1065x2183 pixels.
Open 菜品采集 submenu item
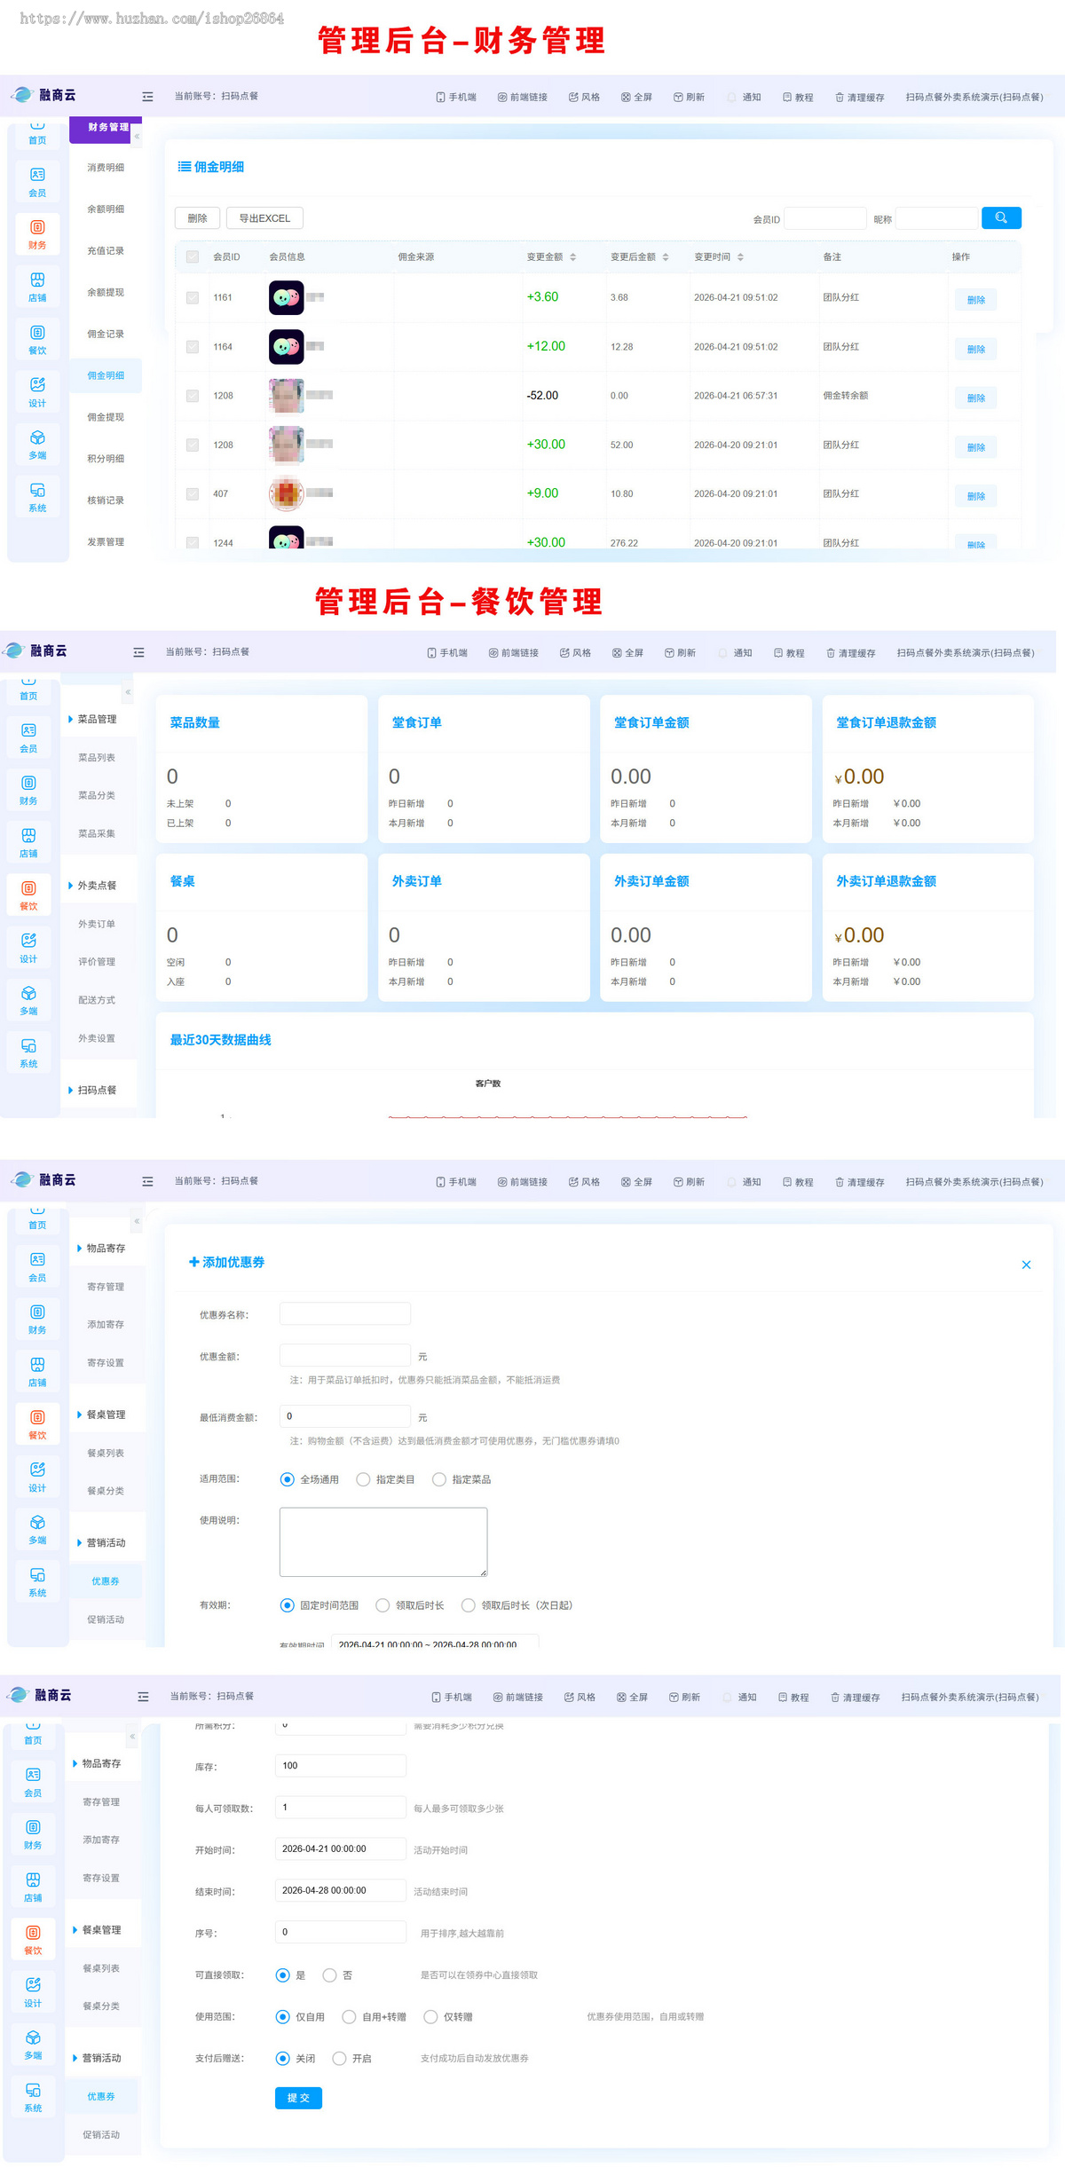click(x=97, y=834)
